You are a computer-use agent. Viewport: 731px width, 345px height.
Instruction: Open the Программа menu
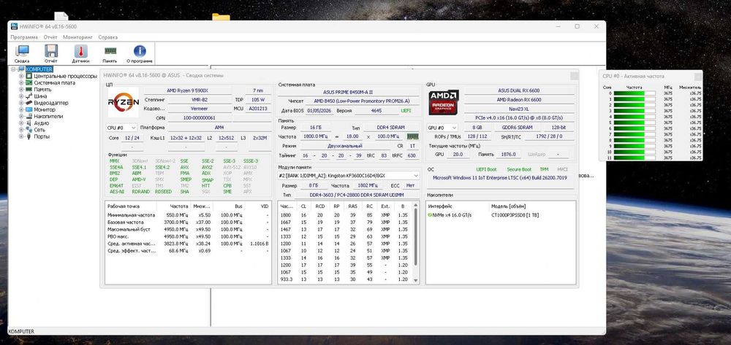pos(24,37)
